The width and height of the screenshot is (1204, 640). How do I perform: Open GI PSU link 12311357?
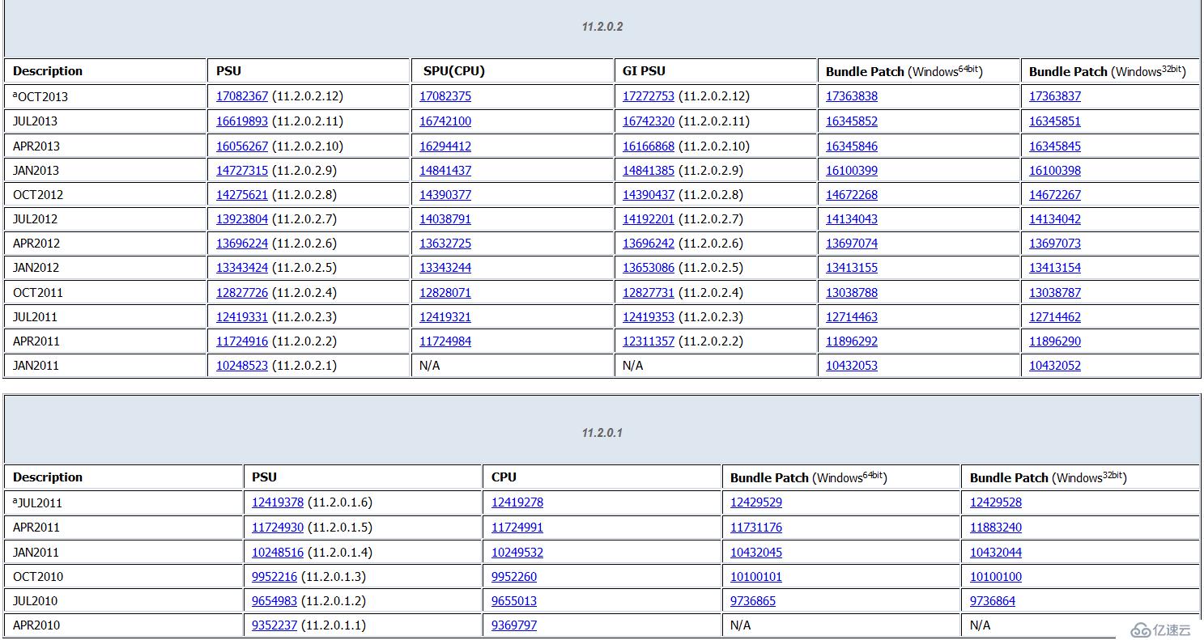coord(649,341)
